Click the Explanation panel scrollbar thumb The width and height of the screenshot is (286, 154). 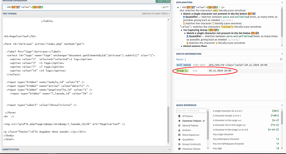(x=282, y=22)
